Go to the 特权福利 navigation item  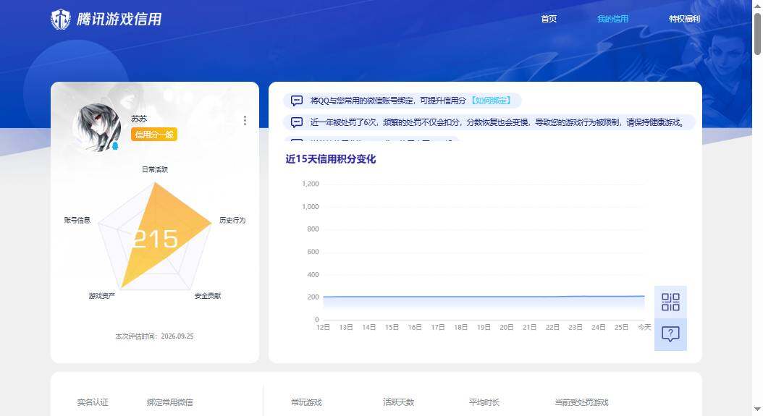[684, 19]
